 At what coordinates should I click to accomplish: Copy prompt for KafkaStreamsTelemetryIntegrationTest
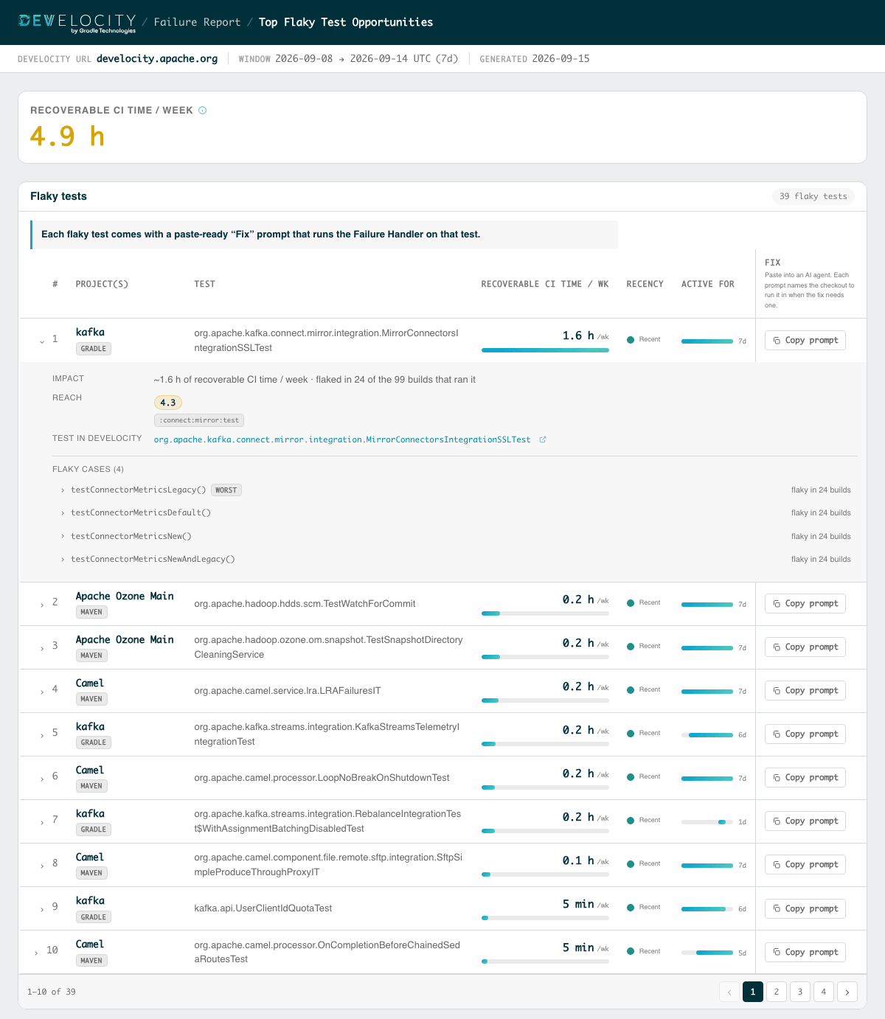tap(805, 734)
